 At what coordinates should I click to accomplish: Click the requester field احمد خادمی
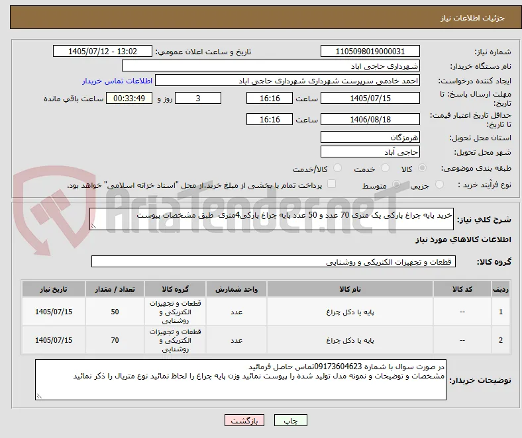287,81
